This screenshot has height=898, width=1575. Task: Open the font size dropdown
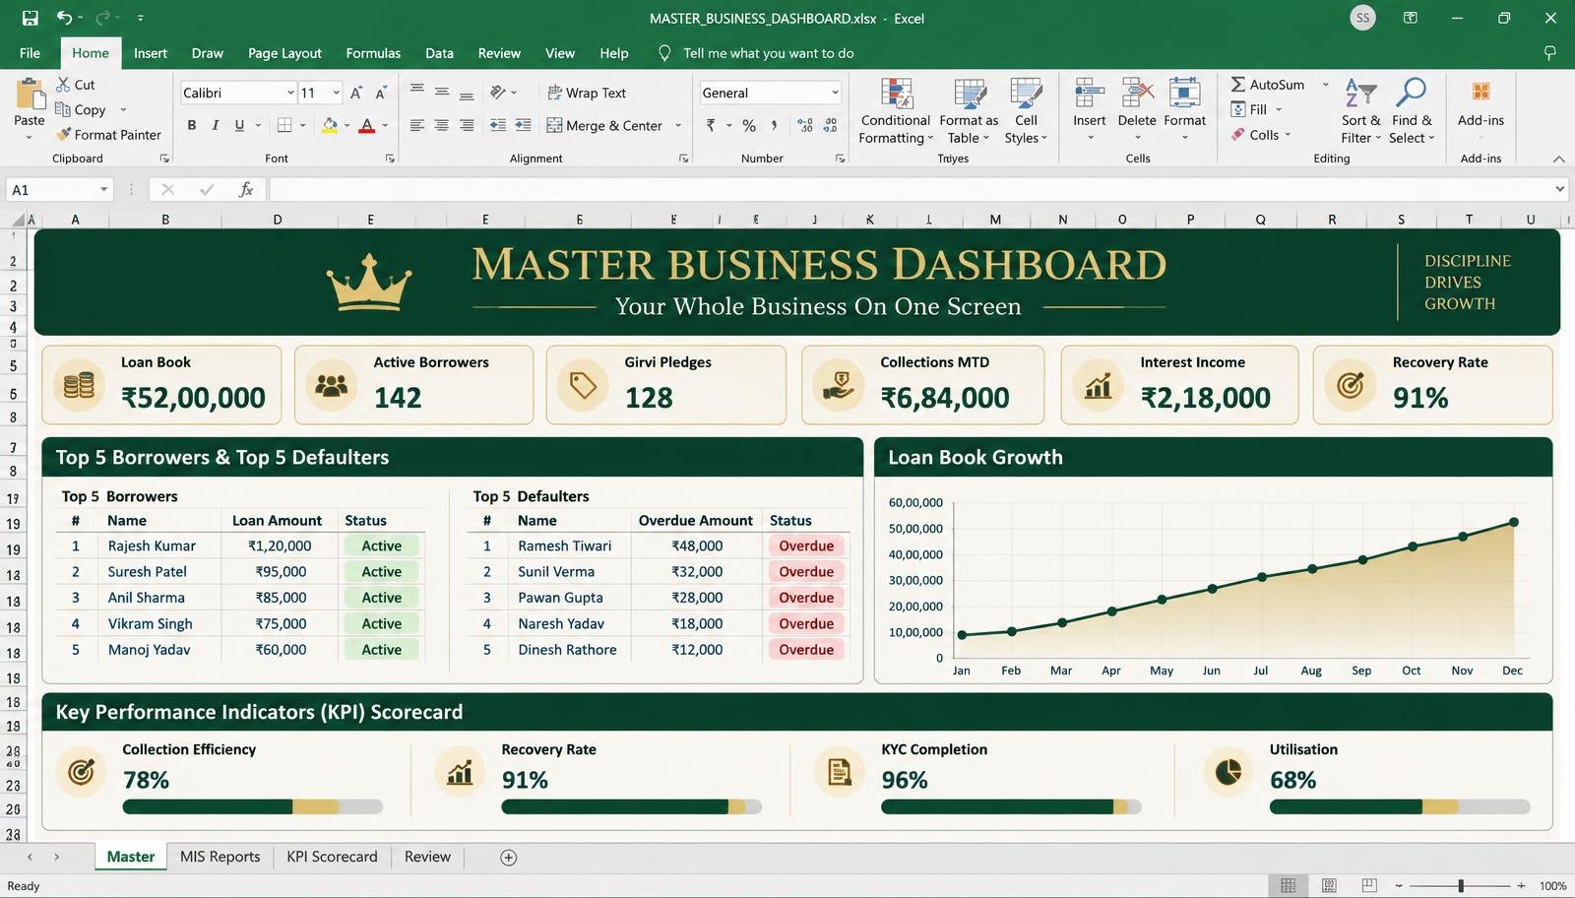coord(336,93)
